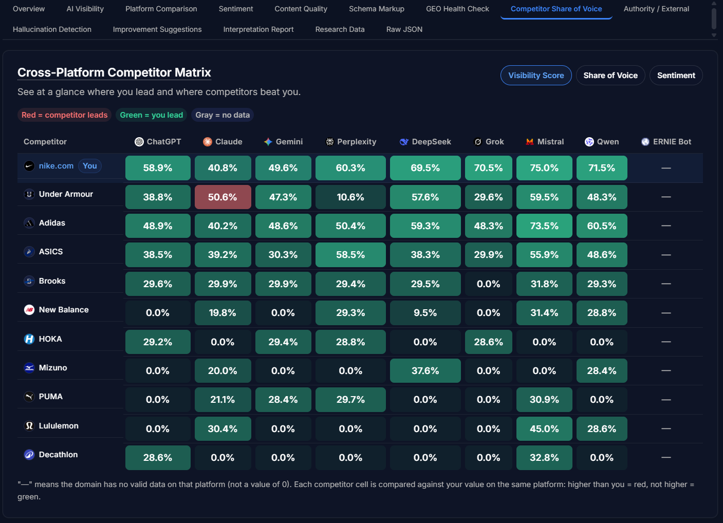The height and width of the screenshot is (523, 723).
Task: Click the Perplexity logo icon
Action: click(330, 142)
